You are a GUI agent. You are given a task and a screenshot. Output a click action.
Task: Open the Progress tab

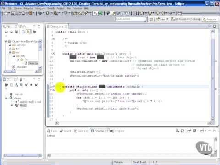point(117,131)
